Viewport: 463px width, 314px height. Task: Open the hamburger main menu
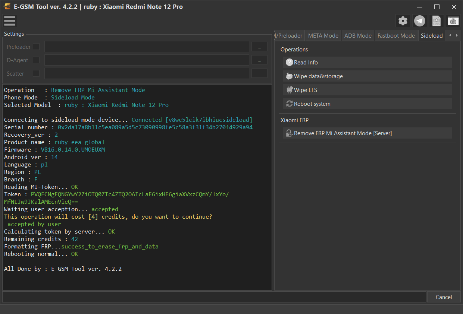[10, 21]
